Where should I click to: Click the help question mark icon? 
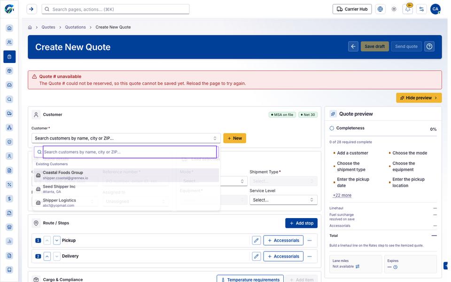coord(429,47)
